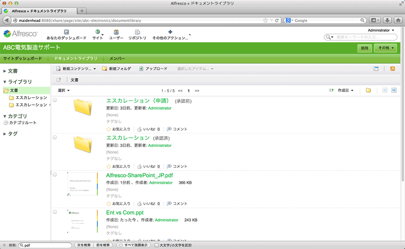This screenshot has width=405, height=249.
Task: Open 新規コンテンツ dropdown
Action: (x=76, y=69)
